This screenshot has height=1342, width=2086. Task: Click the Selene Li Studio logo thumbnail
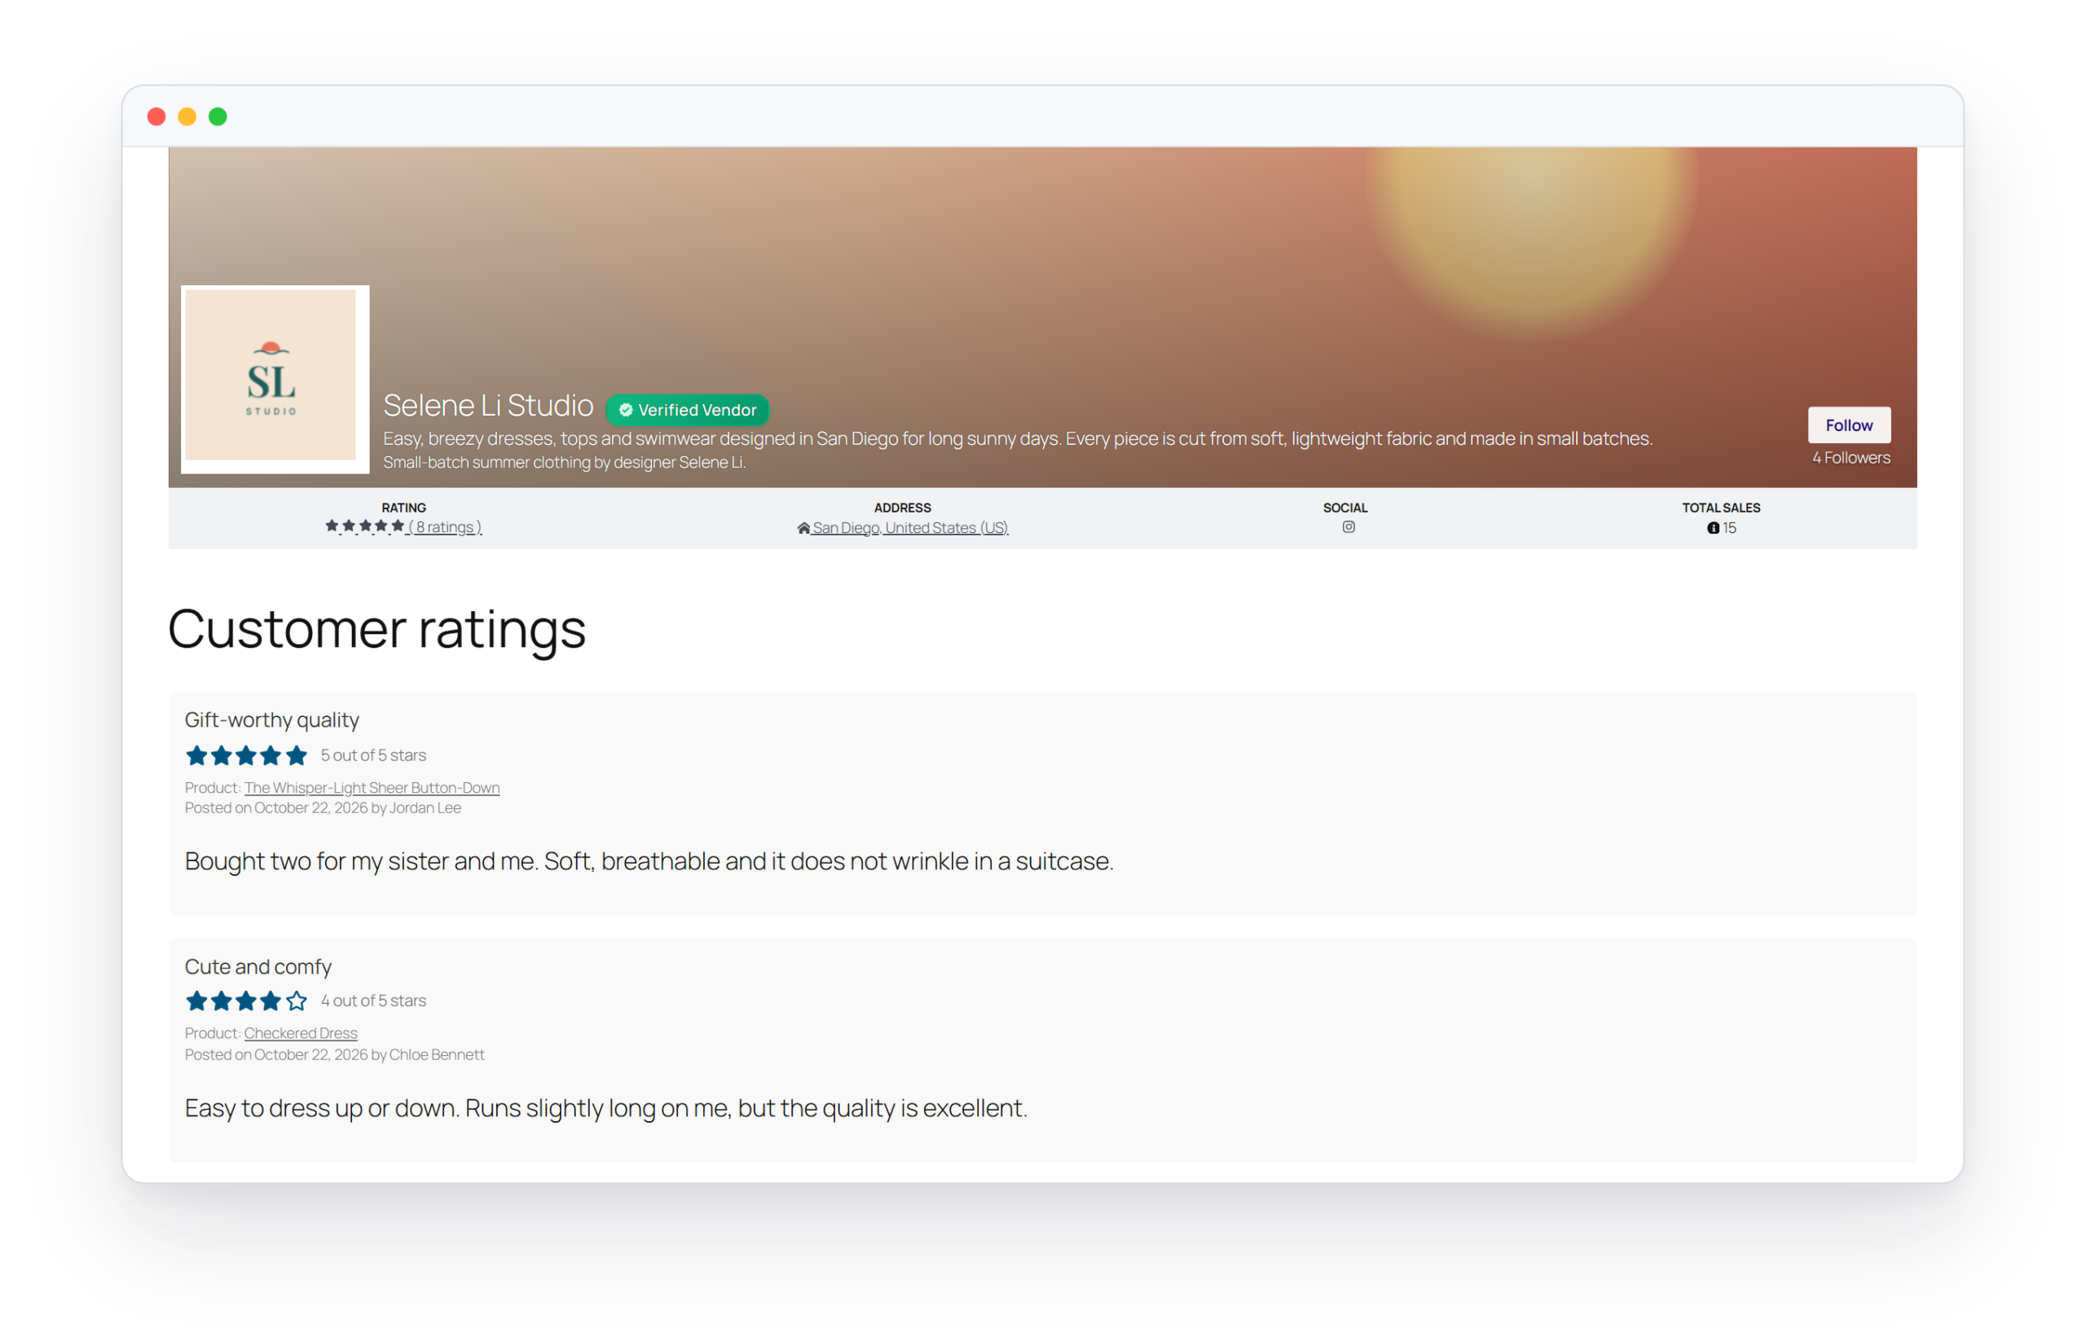click(275, 379)
